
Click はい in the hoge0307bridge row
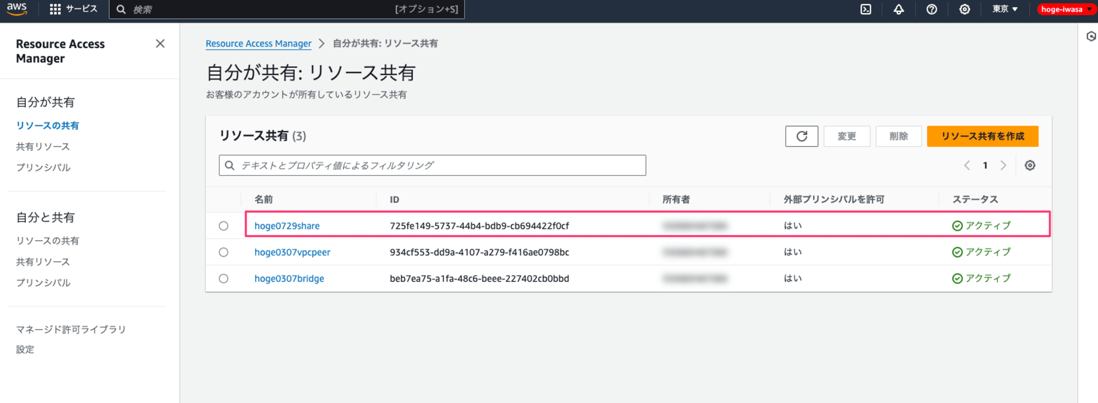(793, 278)
